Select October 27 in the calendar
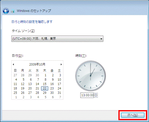Viewport: 149px width, 122px height. 30,93
